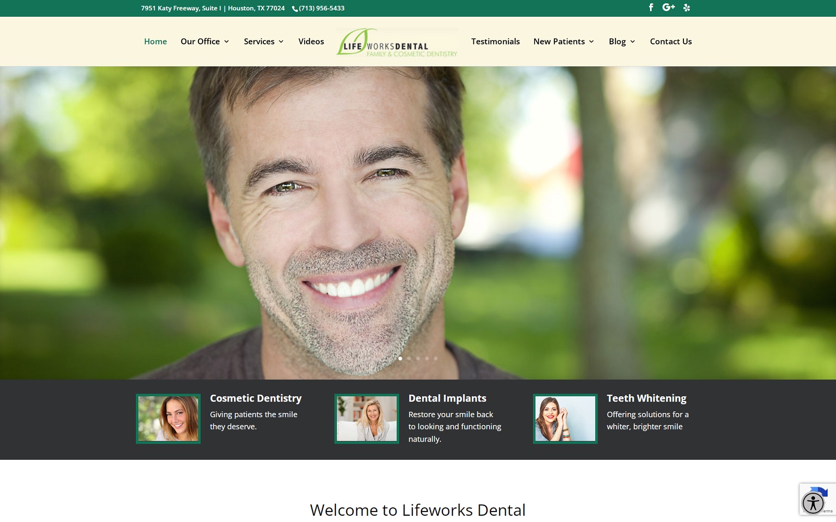
Task: Expand the Services dropdown chevron
Action: (281, 42)
